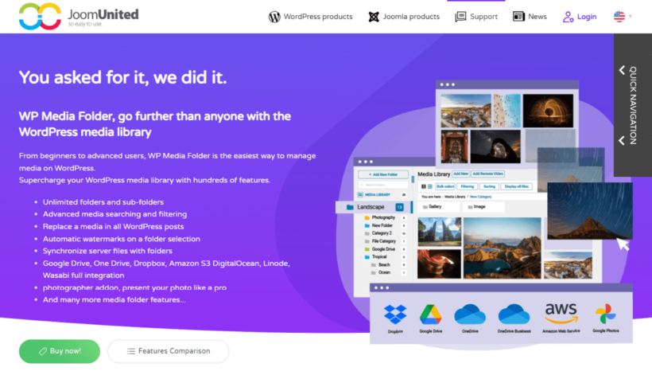Viewport: 652px width, 375px height.
Task: Expand the Quick Navigation panel upper chevron
Action: pos(622,70)
